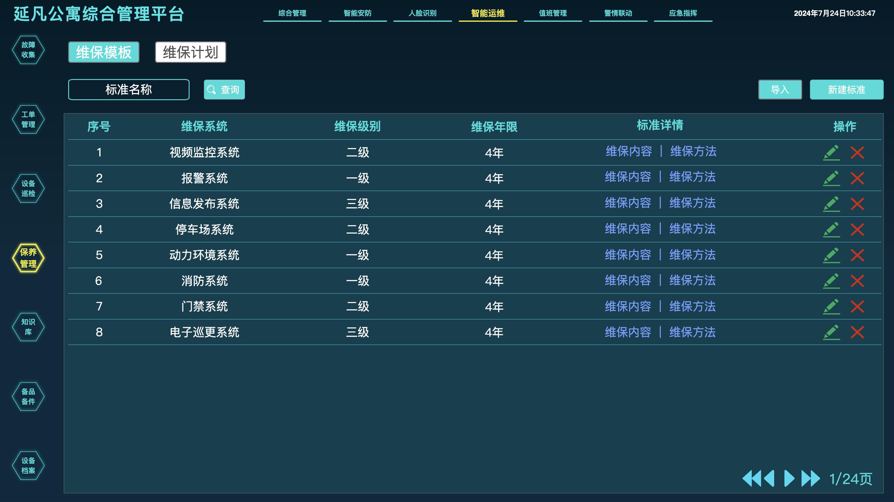Switch to the 维保计划 tab
Screen dimensions: 894x502
190,52
